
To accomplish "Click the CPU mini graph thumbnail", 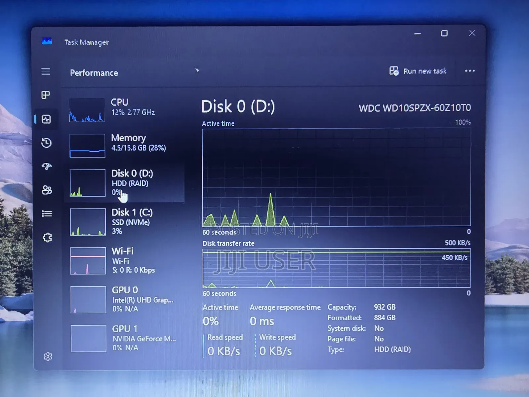I will (87, 110).
